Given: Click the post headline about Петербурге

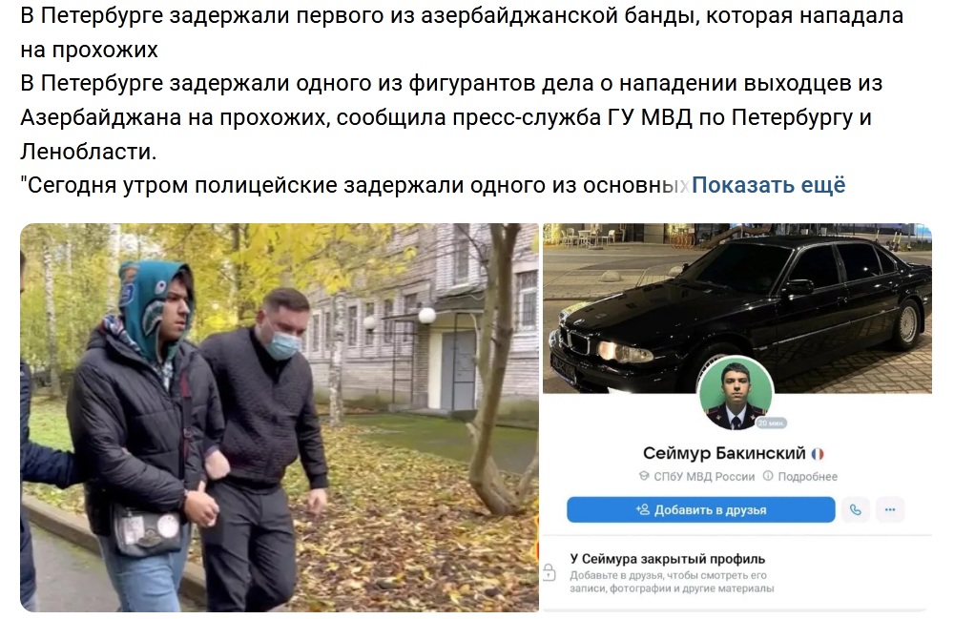Looking at the screenshot, I should tap(462, 32).
